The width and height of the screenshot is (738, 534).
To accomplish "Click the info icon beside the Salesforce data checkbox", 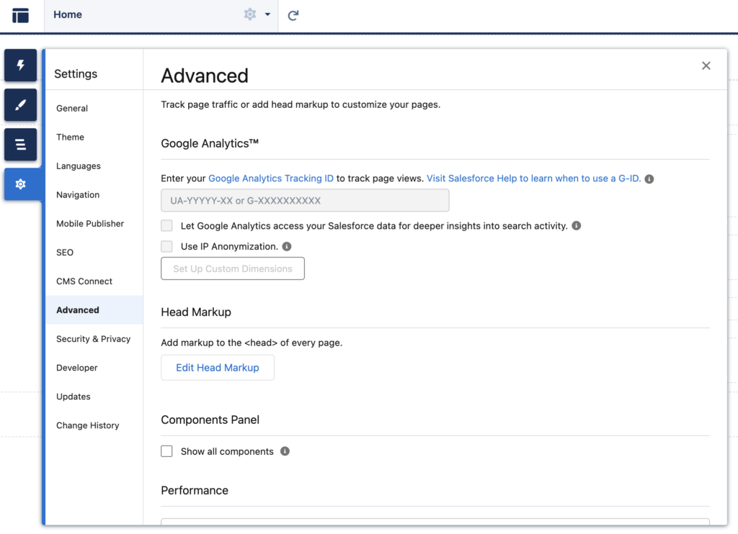I will point(575,225).
